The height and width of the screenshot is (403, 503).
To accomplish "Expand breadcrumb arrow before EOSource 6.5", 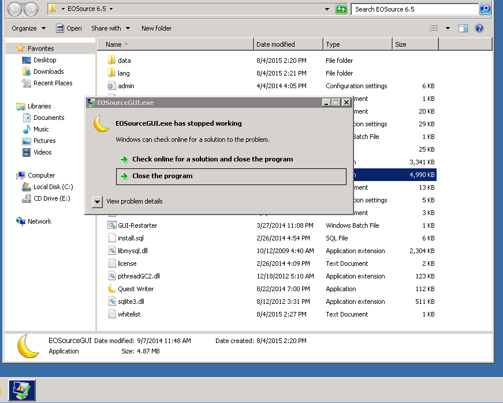I will 63,9.
